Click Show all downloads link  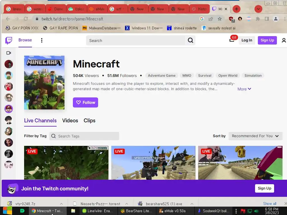point(270,204)
